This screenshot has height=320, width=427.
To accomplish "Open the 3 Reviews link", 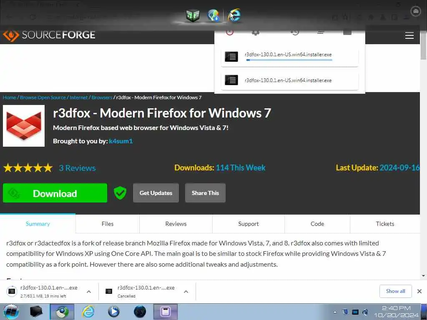I will (77, 168).
